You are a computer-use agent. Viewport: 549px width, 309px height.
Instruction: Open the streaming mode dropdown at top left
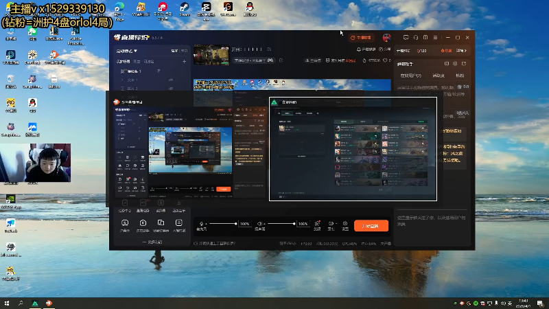(127, 51)
